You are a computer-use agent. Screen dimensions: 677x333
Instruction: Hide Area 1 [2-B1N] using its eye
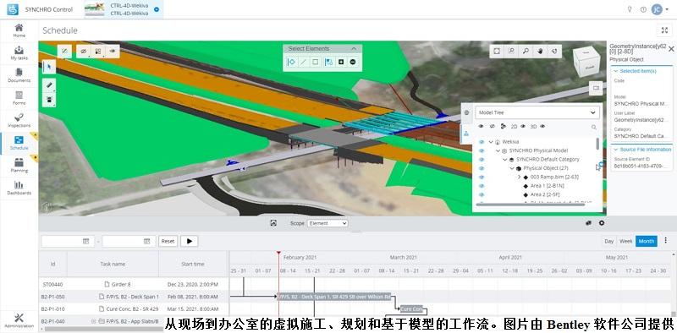pos(482,186)
